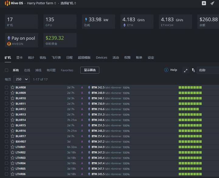Screen dimensions: 219x178
Task: Open the BXHR07 rig link
Action: [21, 142]
